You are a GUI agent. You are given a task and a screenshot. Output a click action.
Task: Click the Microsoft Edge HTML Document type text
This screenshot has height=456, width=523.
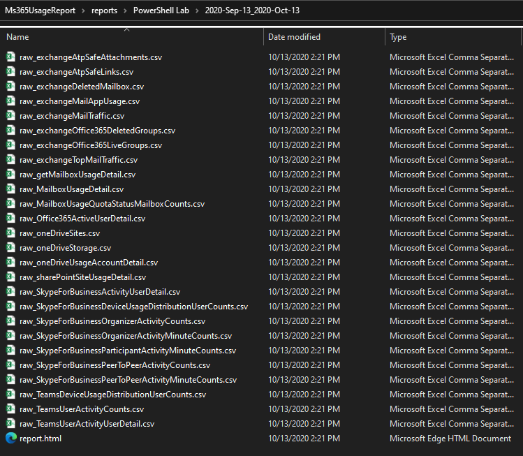tap(450, 439)
